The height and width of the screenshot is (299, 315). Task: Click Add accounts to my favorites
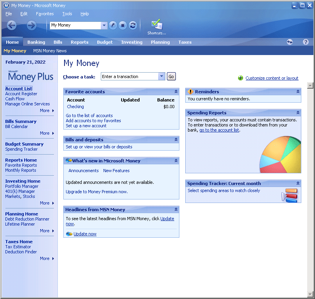[93, 121]
